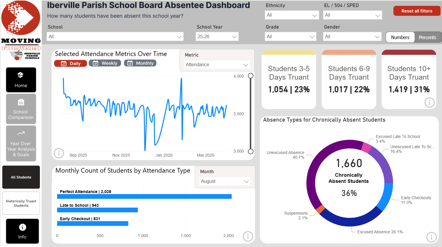
Task: Expand the Metric dropdown showing Attendance
Action: pos(217,64)
